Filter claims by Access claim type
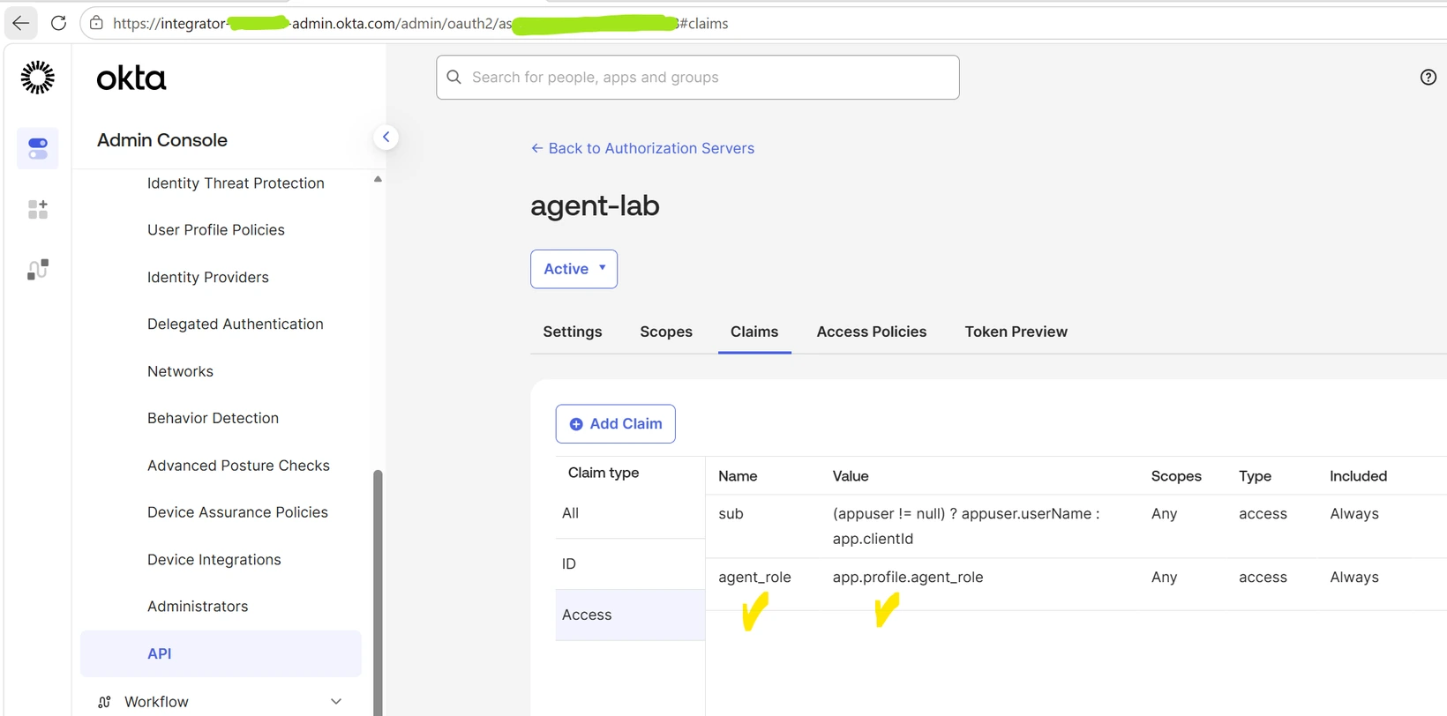1447x716 pixels. tap(630, 615)
